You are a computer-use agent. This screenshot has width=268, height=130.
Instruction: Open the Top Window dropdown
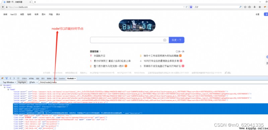[x=9, y=82]
